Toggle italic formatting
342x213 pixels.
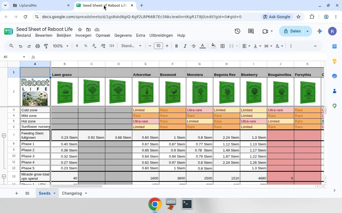click(185, 46)
